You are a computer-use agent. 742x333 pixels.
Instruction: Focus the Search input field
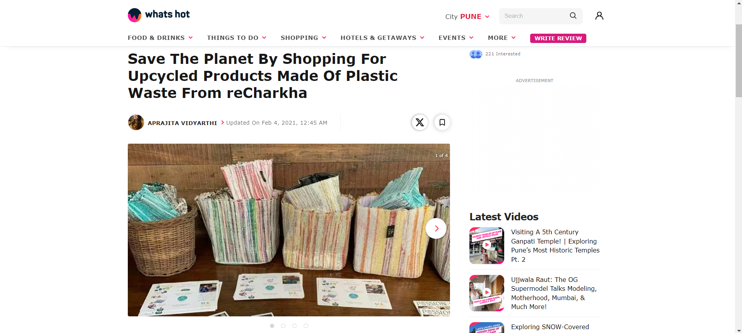click(534, 16)
